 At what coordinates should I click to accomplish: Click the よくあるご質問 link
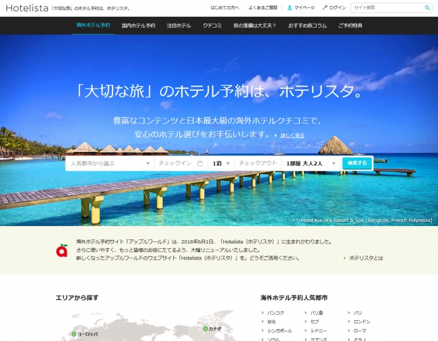(x=263, y=8)
